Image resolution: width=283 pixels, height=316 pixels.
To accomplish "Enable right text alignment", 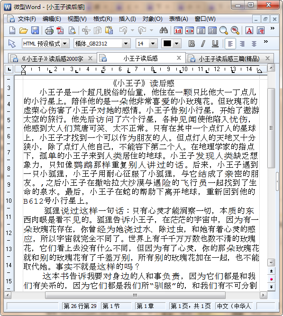I will pyautogui.click(x=242, y=44).
